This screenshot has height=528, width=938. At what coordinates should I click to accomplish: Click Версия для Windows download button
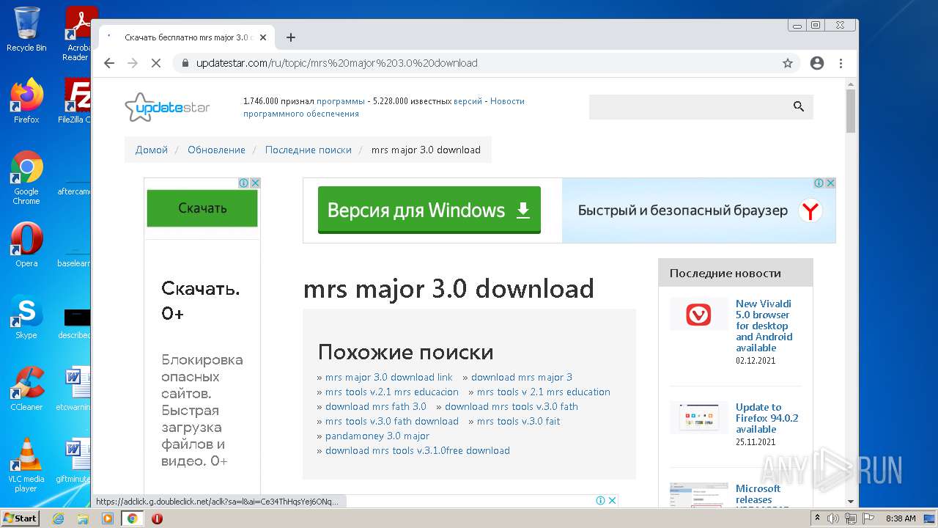coord(429,210)
